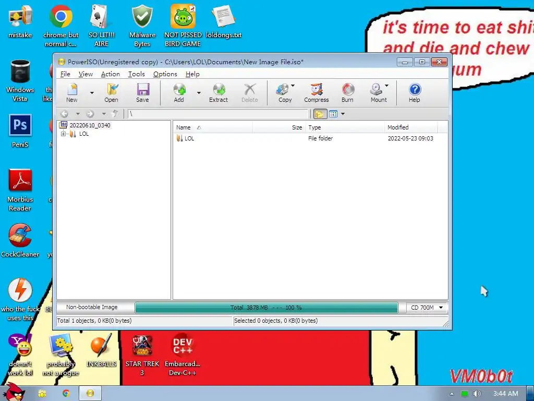Compress the image with the Compress icon
Image resolution: width=534 pixels, height=401 pixels.
pyautogui.click(x=317, y=93)
